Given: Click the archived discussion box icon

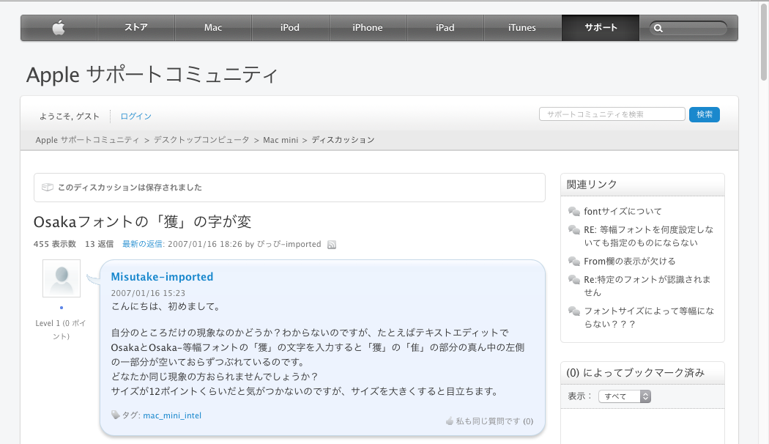Looking at the screenshot, I should 47,188.
